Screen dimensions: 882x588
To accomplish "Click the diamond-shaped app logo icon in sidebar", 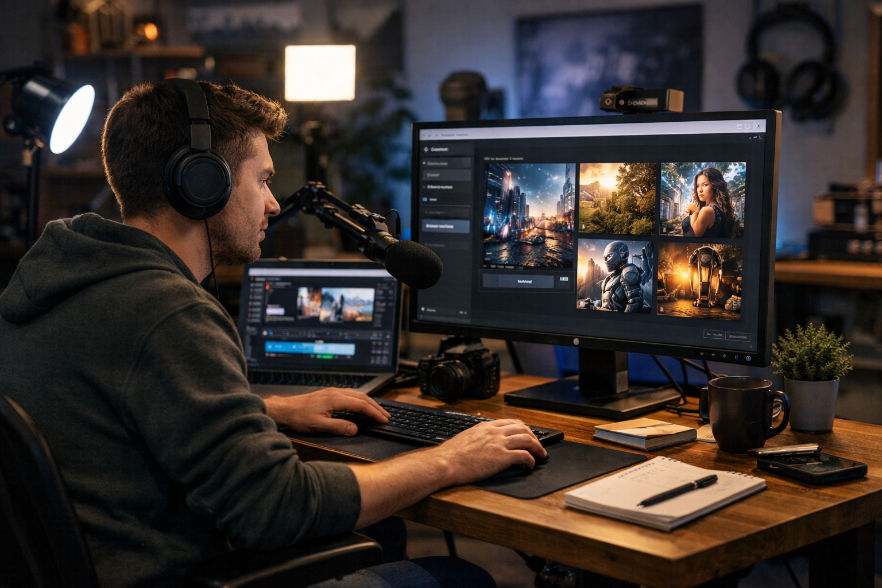I will coord(425,149).
